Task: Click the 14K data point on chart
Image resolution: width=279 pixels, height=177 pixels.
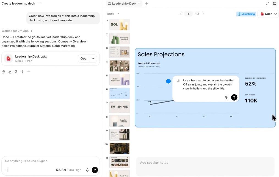Action: (151, 104)
